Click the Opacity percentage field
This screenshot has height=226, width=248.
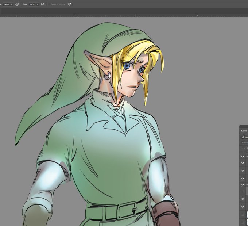pyautogui.click(x=6, y=4)
